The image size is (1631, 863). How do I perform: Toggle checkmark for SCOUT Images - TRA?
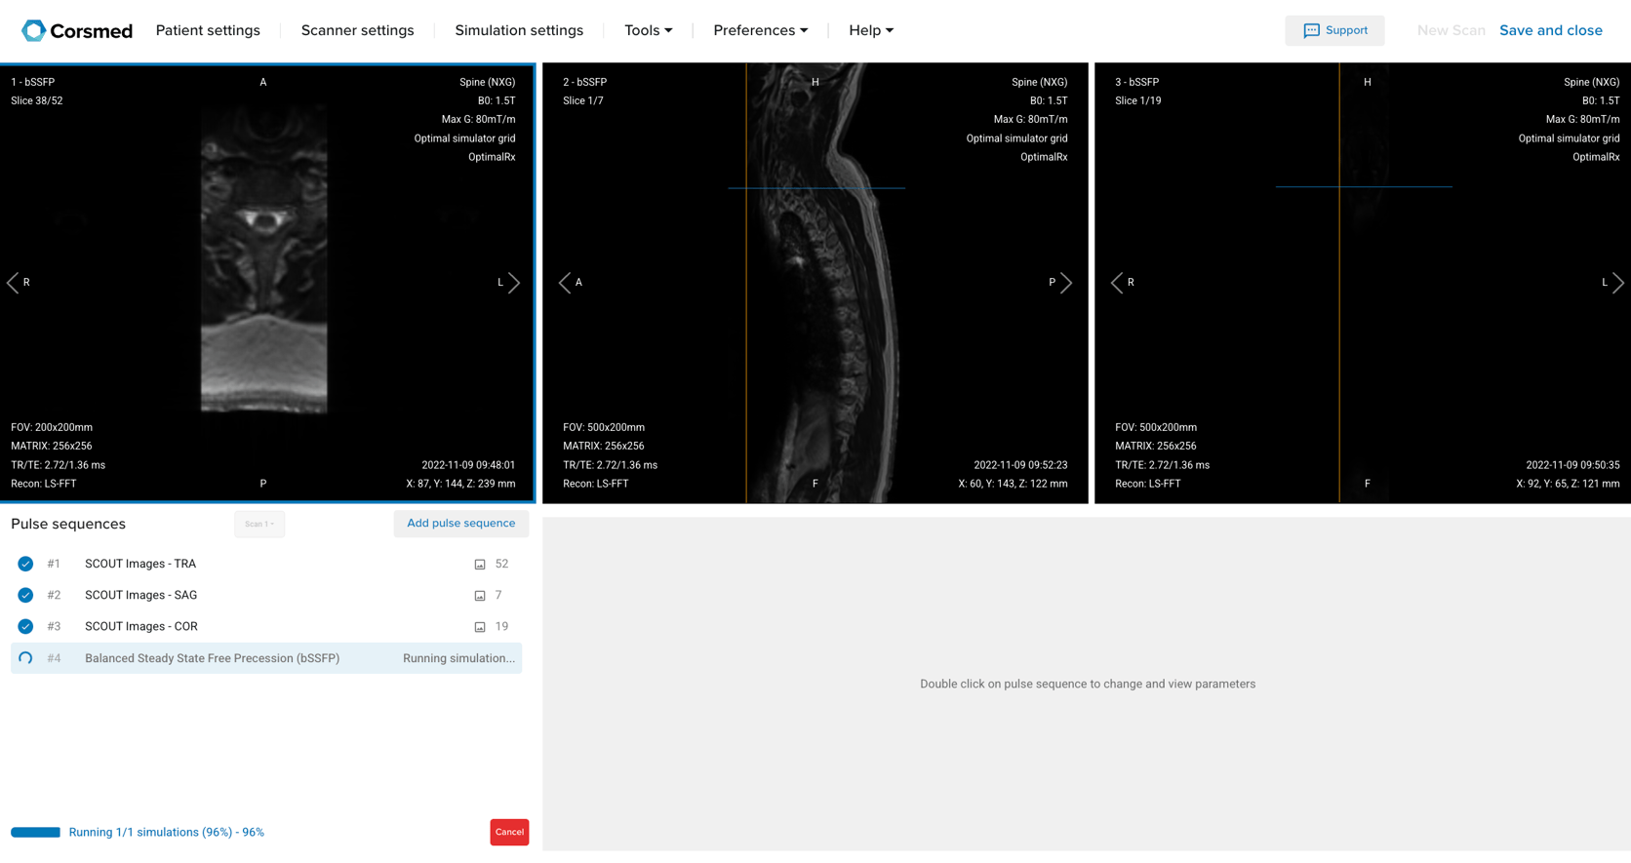[25, 564]
